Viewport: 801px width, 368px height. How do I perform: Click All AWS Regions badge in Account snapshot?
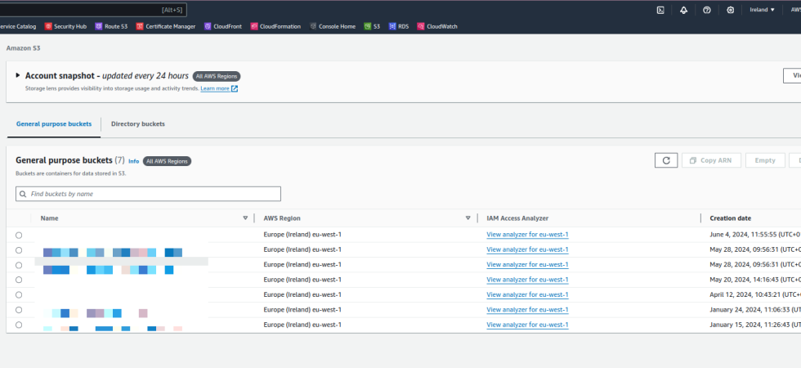217,76
